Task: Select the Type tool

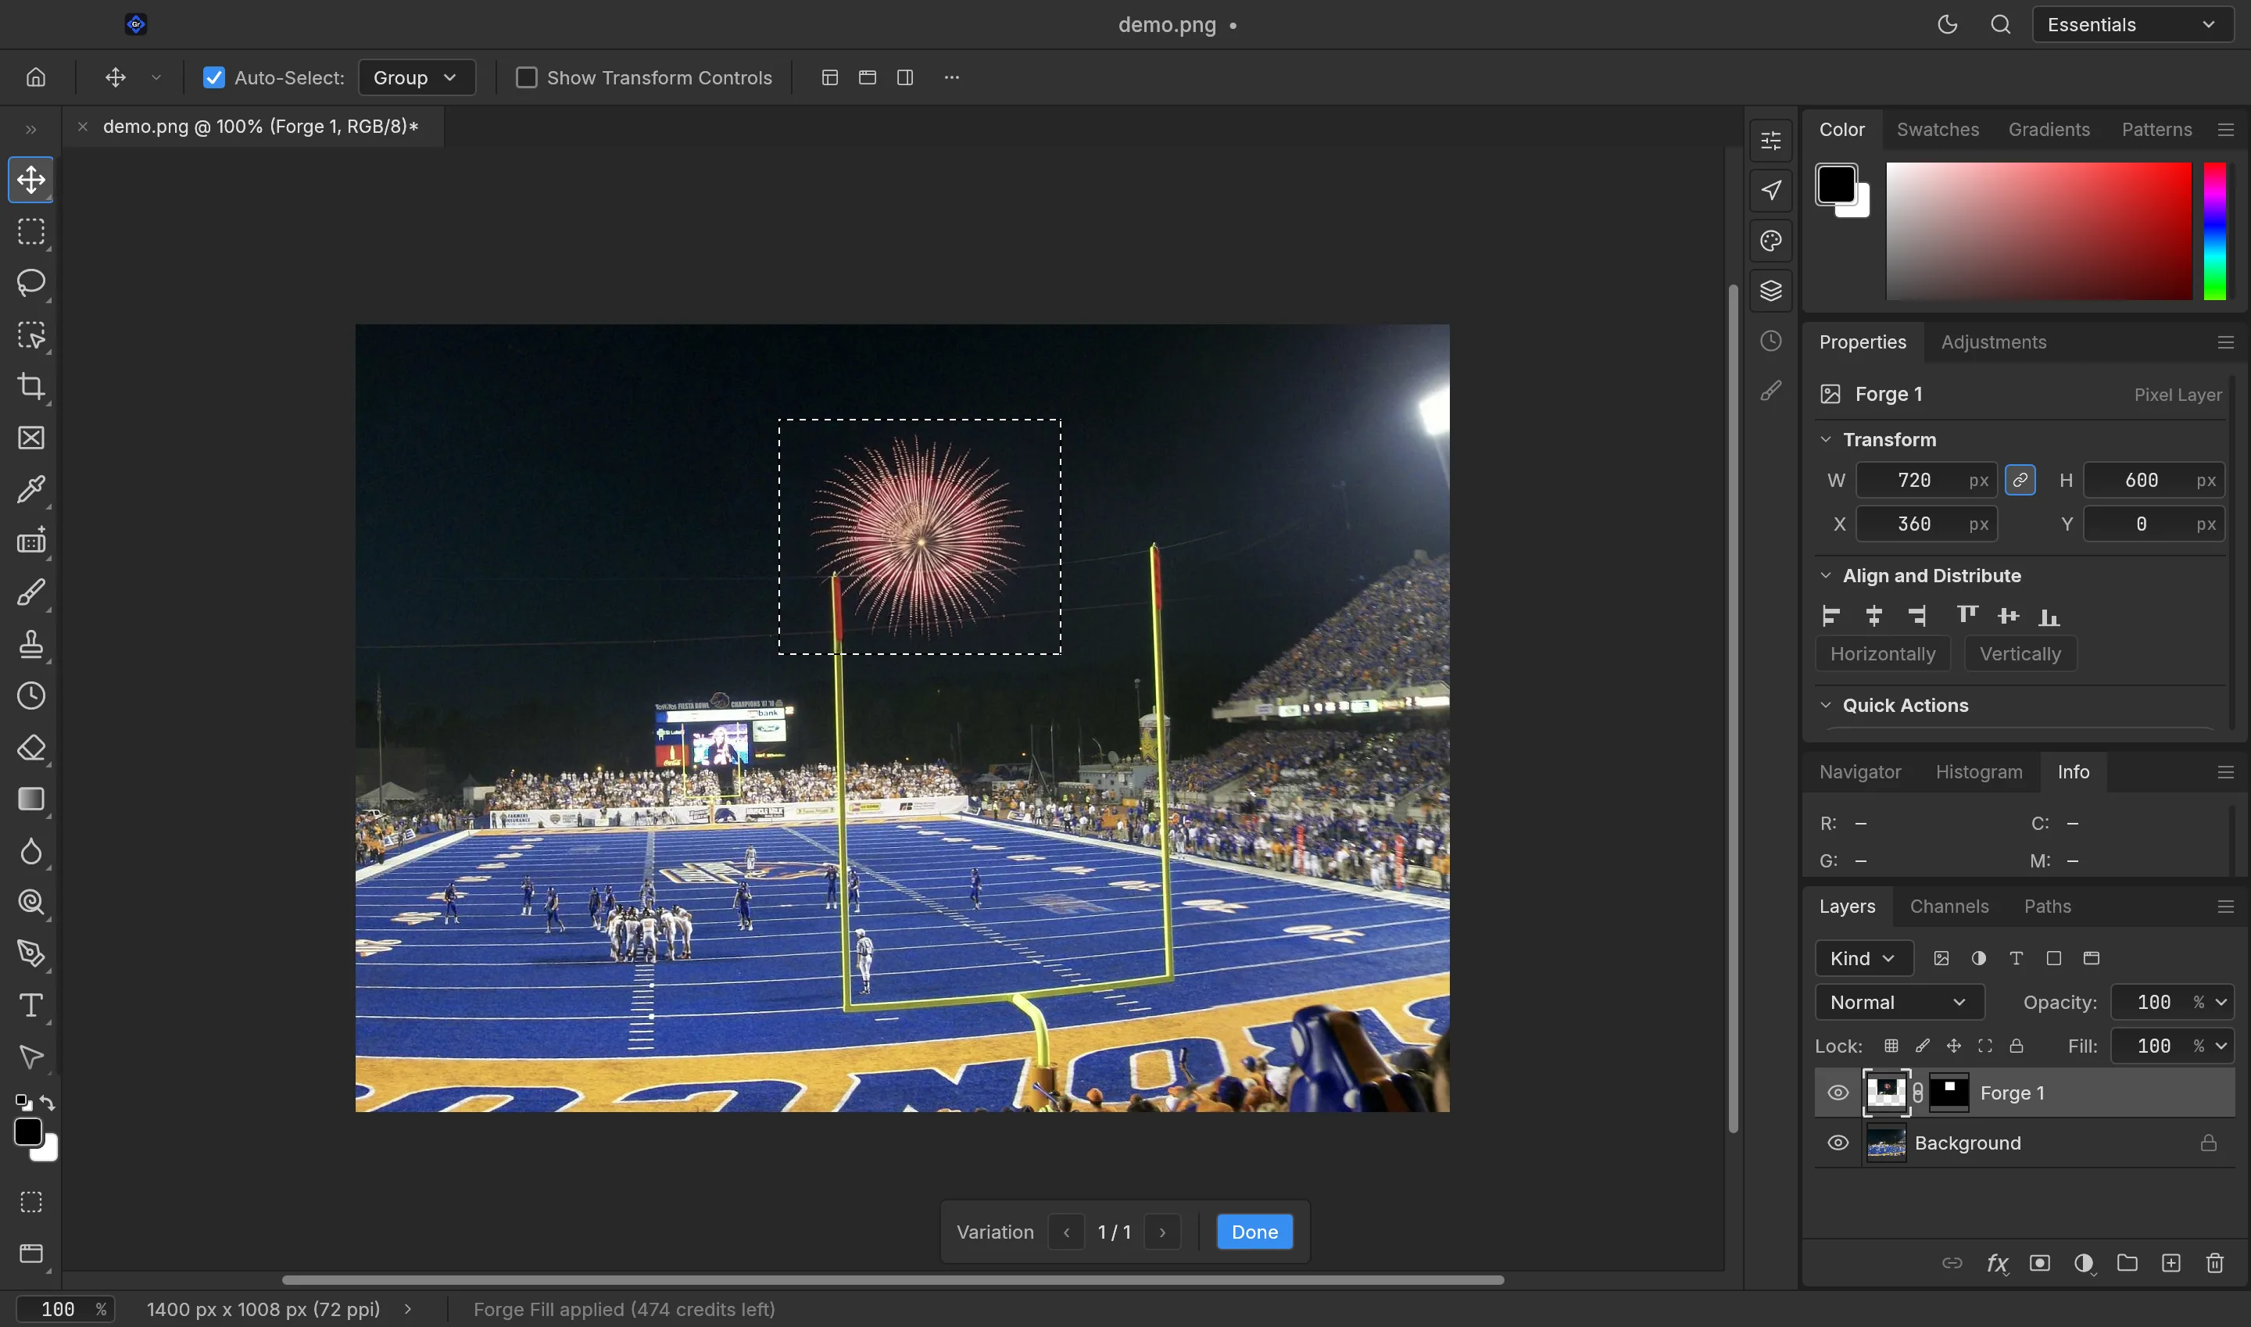Action: click(x=31, y=1005)
